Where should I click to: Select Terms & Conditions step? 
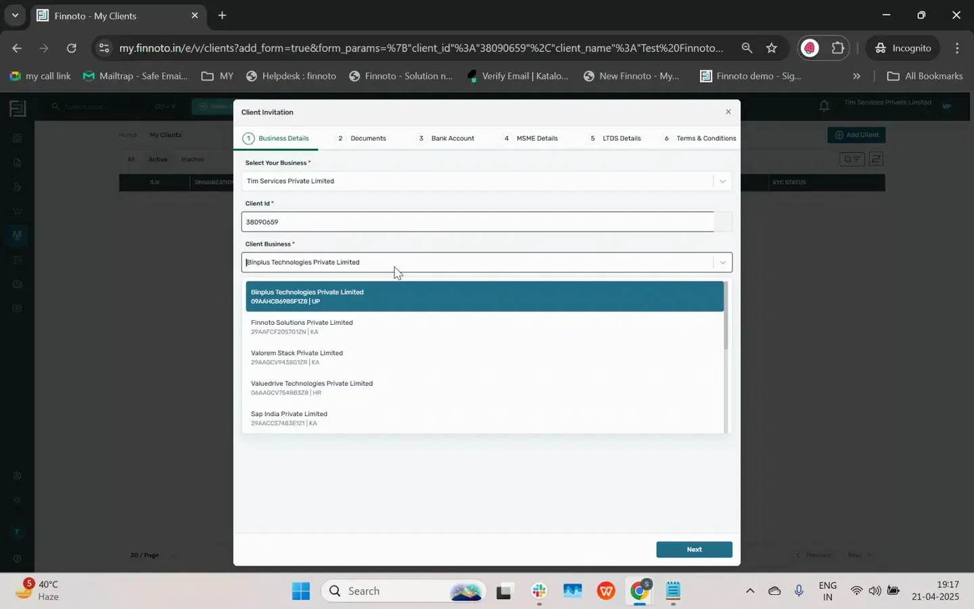click(700, 138)
